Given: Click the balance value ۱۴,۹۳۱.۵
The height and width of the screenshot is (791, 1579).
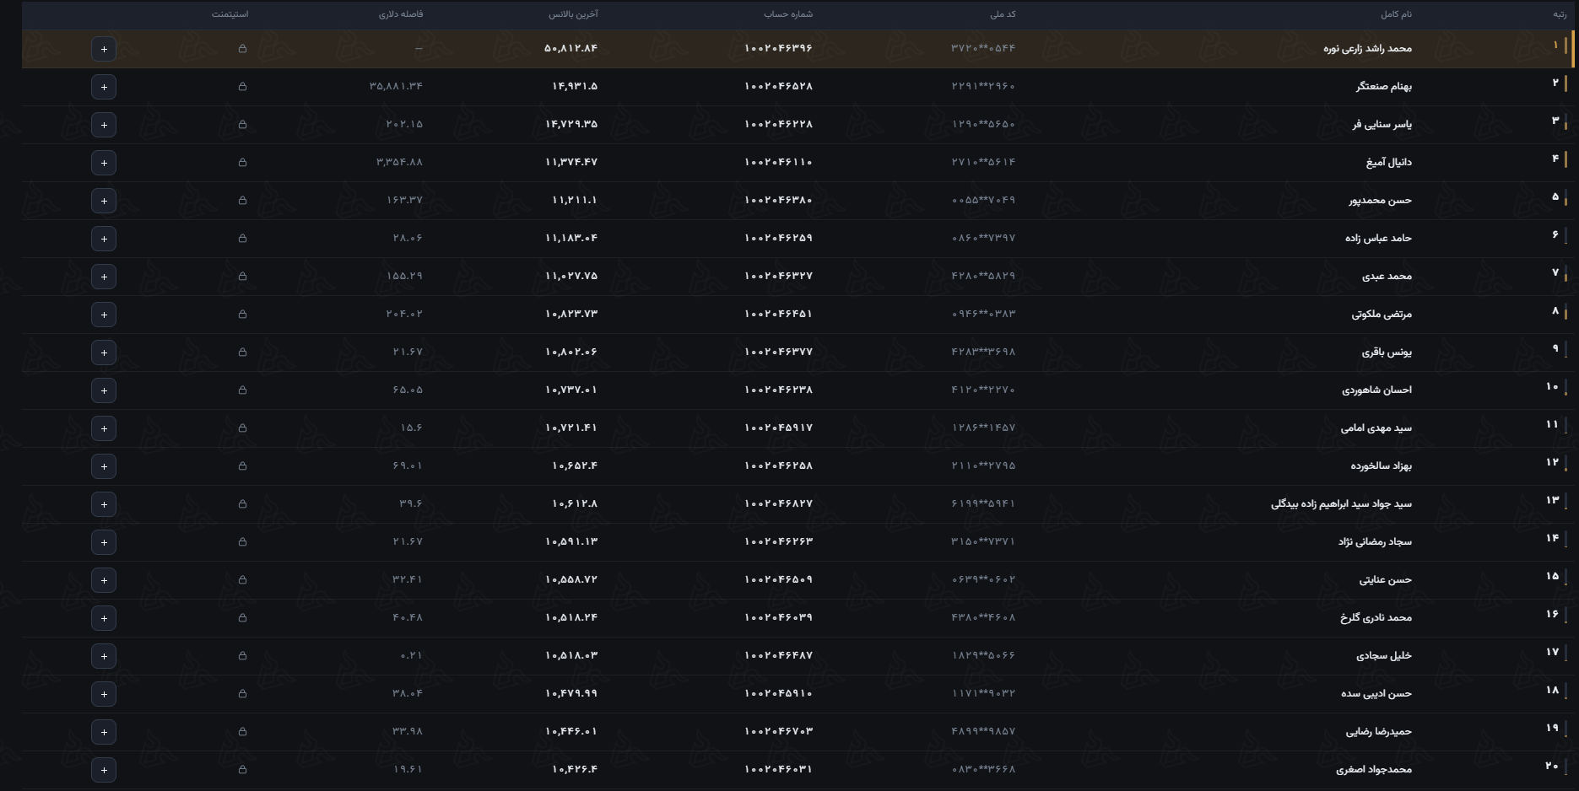Looking at the screenshot, I should [x=575, y=86].
